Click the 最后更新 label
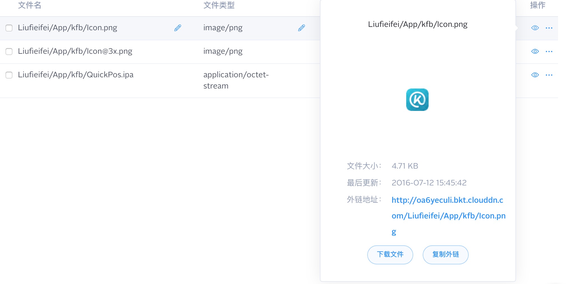The width and height of the screenshot is (567, 284). [364, 183]
